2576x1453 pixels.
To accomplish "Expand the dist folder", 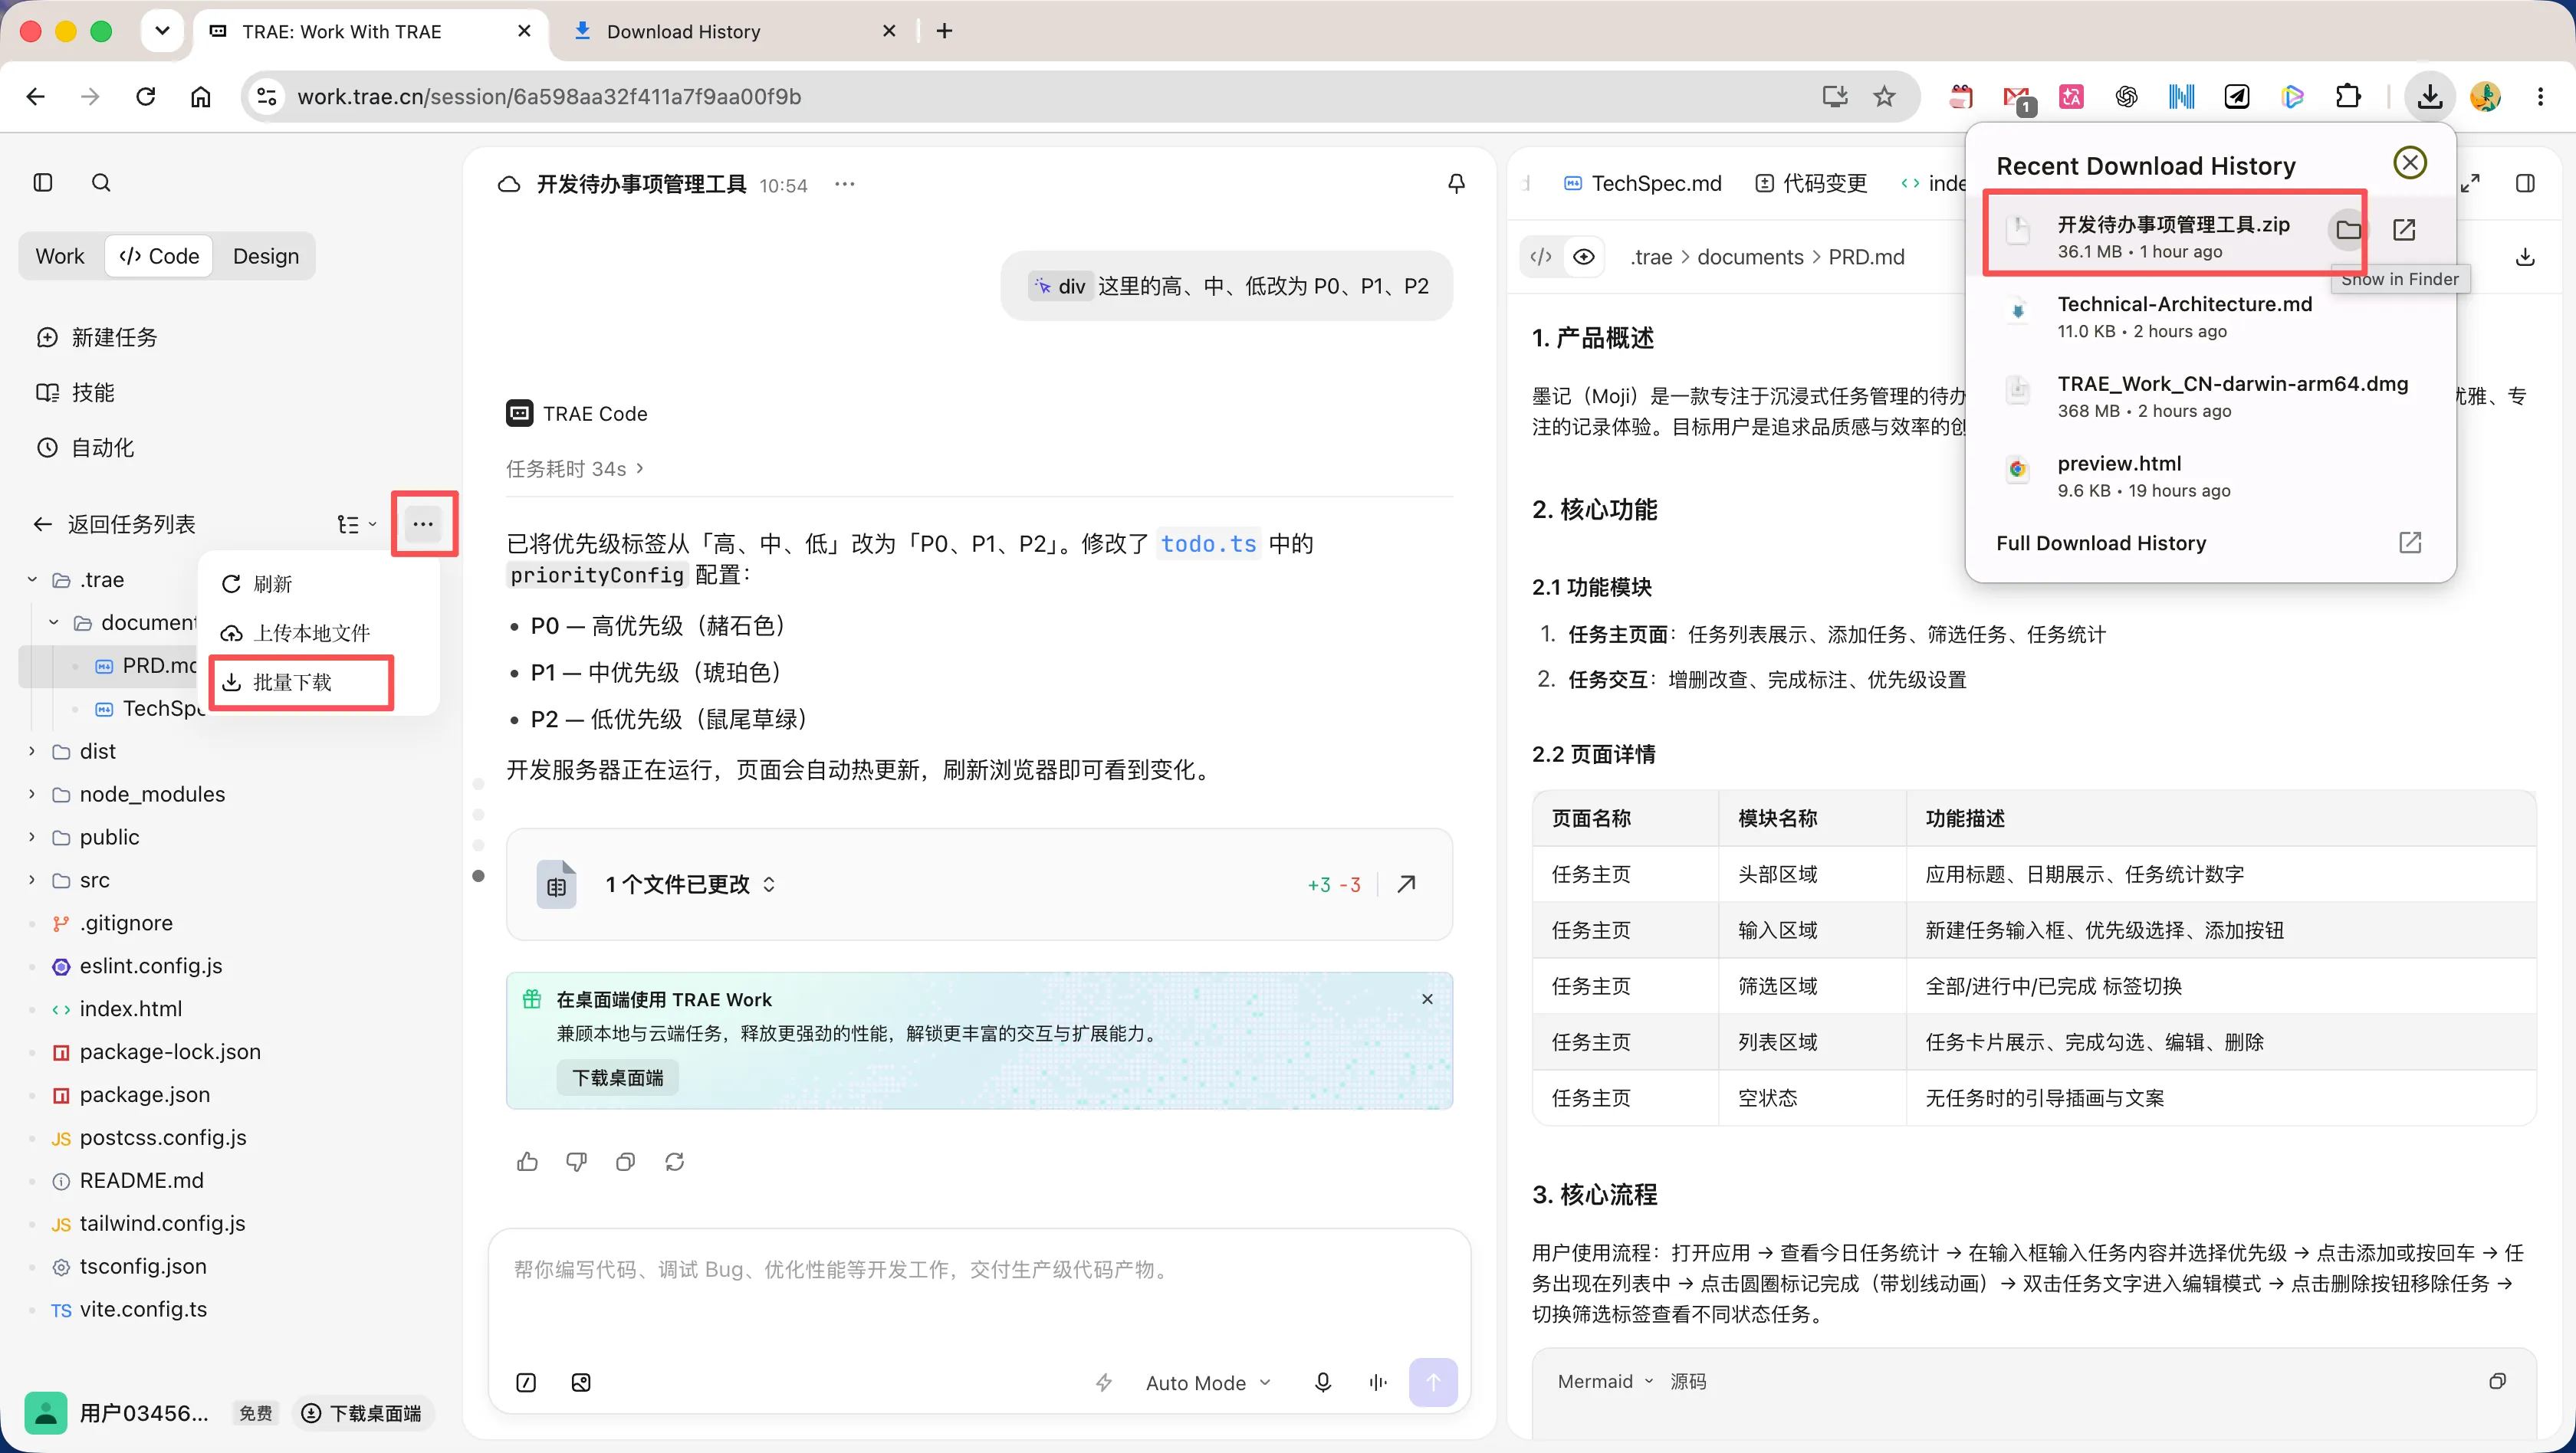I will coord(32,752).
